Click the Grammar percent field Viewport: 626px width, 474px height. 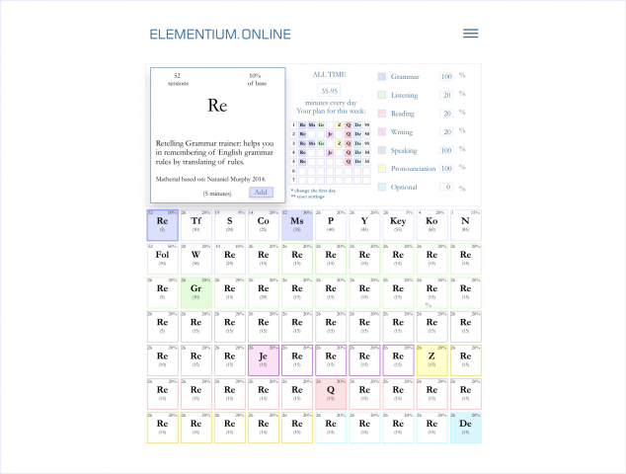446,76
